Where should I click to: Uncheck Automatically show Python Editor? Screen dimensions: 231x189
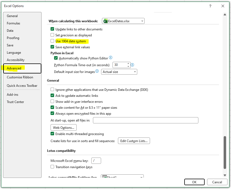pos(56,58)
